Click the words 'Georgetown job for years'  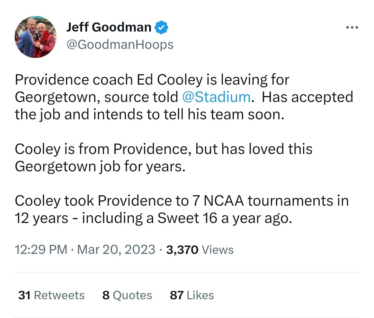pyautogui.click(x=100, y=166)
